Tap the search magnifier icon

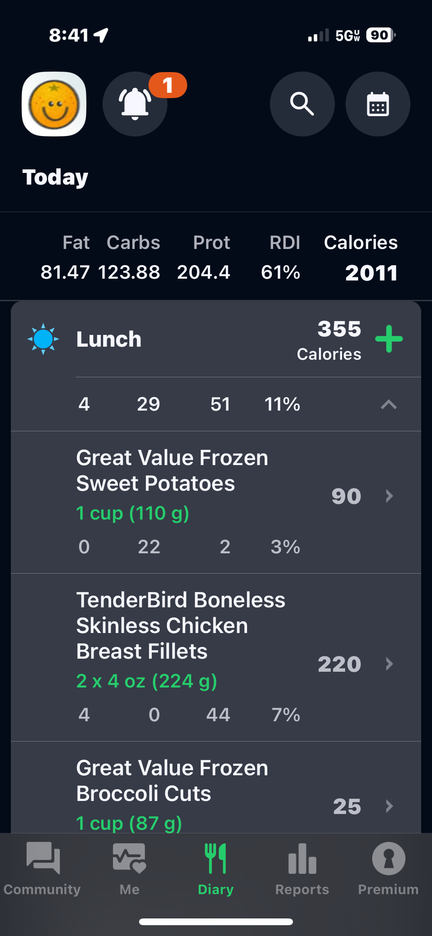coord(302,104)
